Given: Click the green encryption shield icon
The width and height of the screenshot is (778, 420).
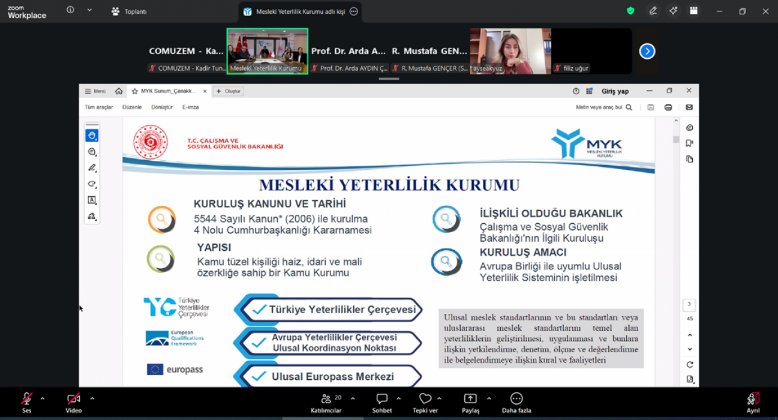Looking at the screenshot, I should coord(630,11).
